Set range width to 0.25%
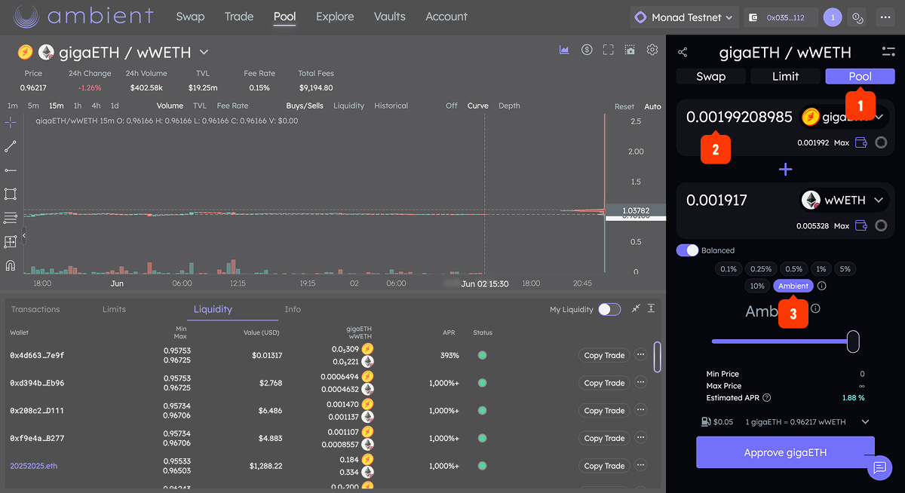The height and width of the screenshot is (493, 905). [x=761, y=269]
